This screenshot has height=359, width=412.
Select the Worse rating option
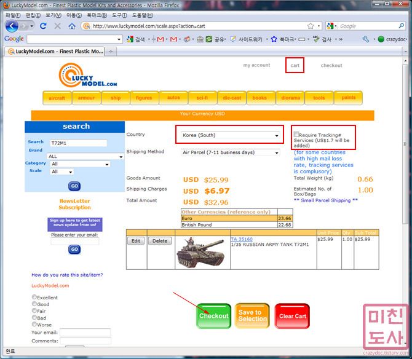tap(34, 325)
